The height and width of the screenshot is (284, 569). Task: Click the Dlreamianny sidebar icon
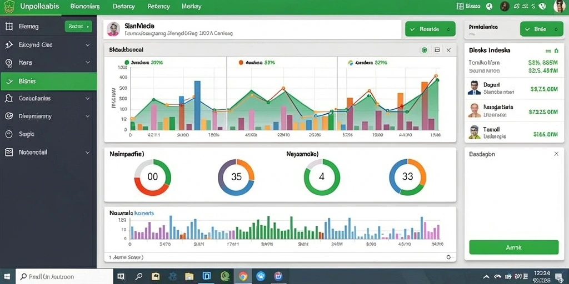(9, 116)
